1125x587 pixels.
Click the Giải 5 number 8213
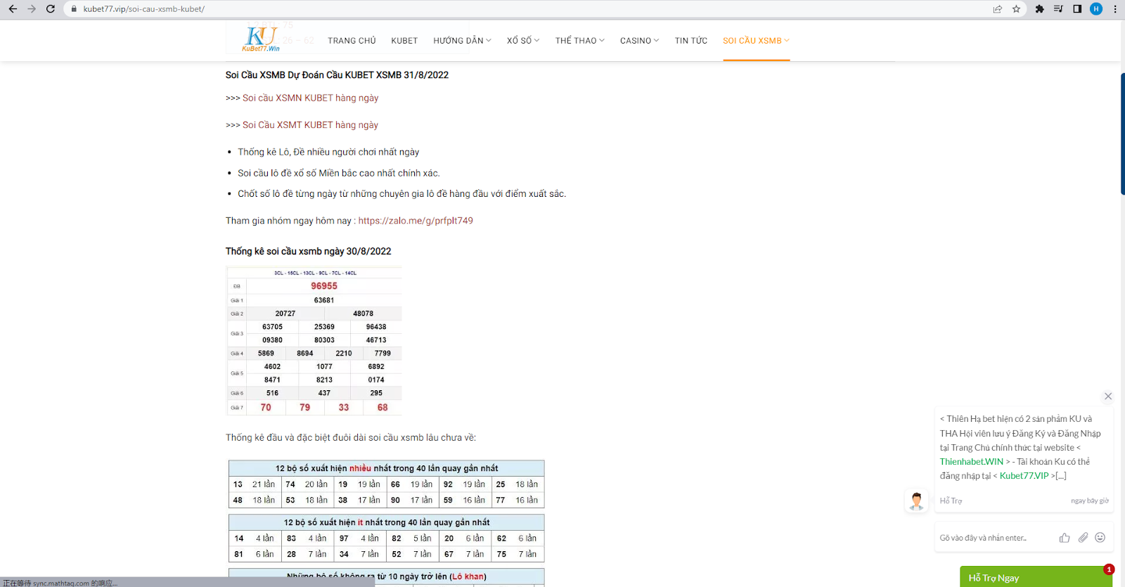point(324,380)
